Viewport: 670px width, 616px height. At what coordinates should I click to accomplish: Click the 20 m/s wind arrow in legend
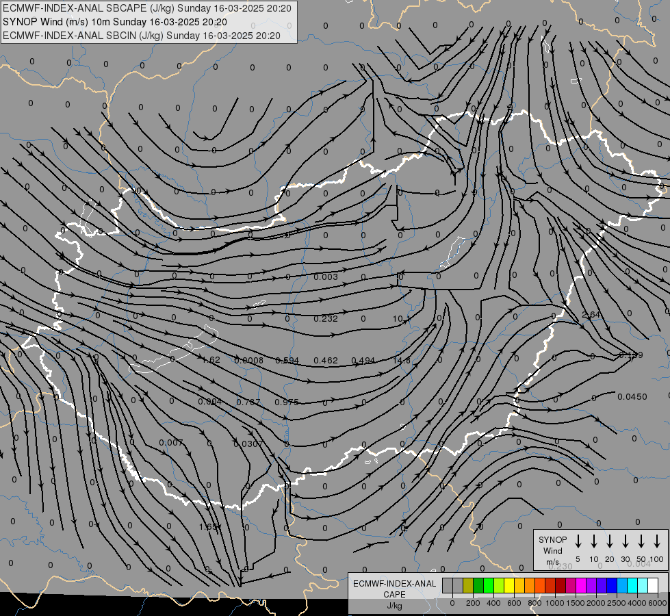(610, 541)
